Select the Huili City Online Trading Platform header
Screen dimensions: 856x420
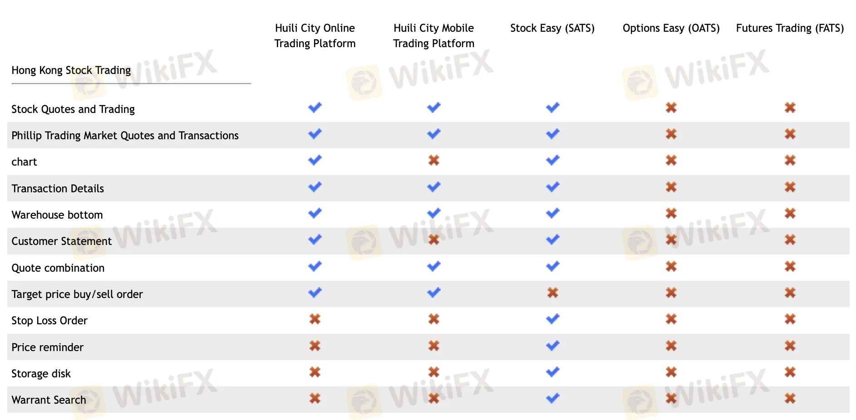(315, 36)
